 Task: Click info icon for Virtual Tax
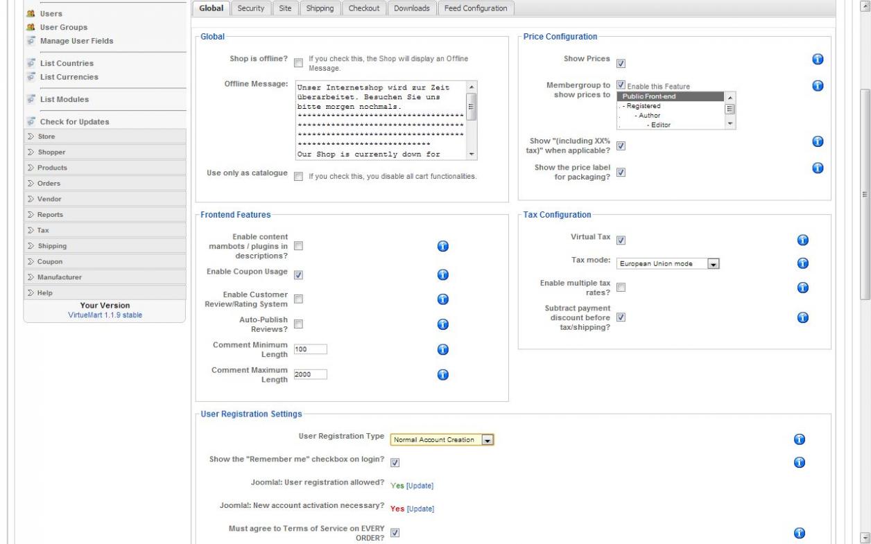click(803, 240)
